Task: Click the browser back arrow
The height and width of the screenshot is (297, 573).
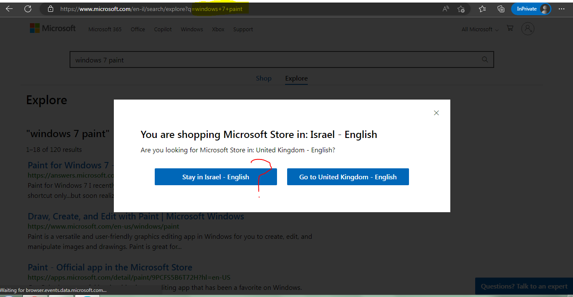Action: (x=9, y=8)
